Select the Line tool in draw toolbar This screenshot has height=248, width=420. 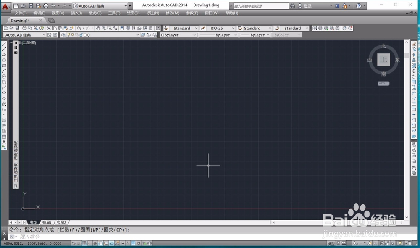click(4, 44)
